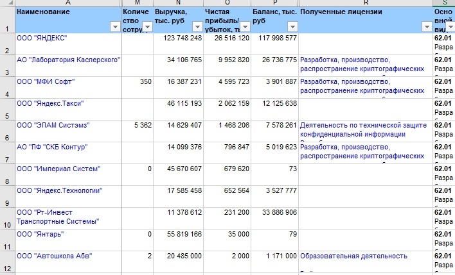
Task: Select row 7 header
Action: pyautogui.click(x=7, y=153)
